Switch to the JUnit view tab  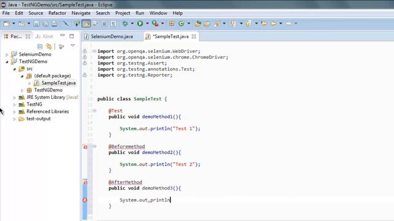(44, 37)
